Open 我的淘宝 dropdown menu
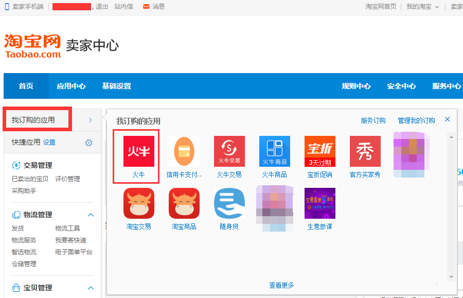This screenshot has height=298, width=463. coord(423,7)
